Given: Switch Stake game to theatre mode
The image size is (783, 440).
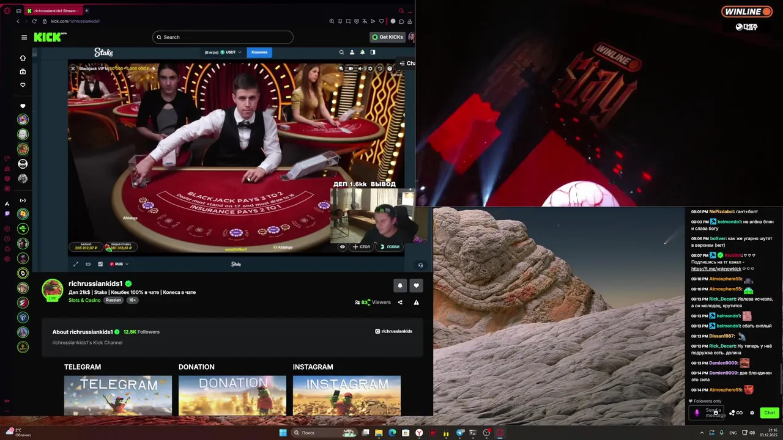Looking at the screenshot, I should click(88, 264).
